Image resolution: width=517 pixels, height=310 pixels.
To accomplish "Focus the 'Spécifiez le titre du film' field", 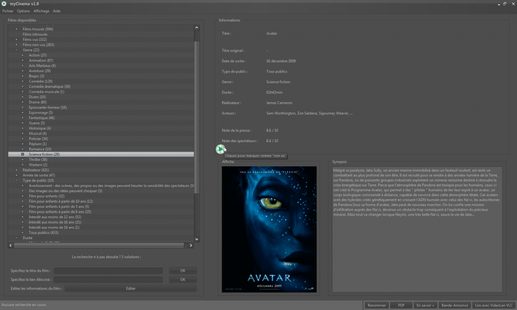I will tap(108, 271).
